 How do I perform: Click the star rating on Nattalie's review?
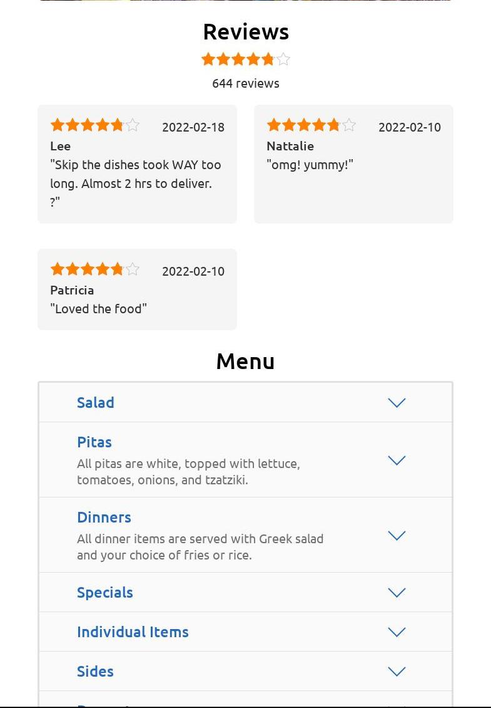311,125
